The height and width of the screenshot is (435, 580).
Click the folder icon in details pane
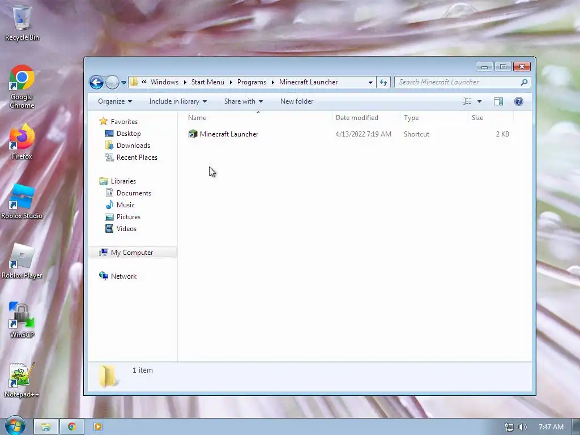[107, 376]
